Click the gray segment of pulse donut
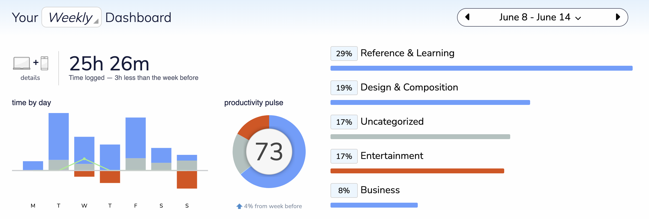This screenshot has height=219, width=649. pos(239,154)
